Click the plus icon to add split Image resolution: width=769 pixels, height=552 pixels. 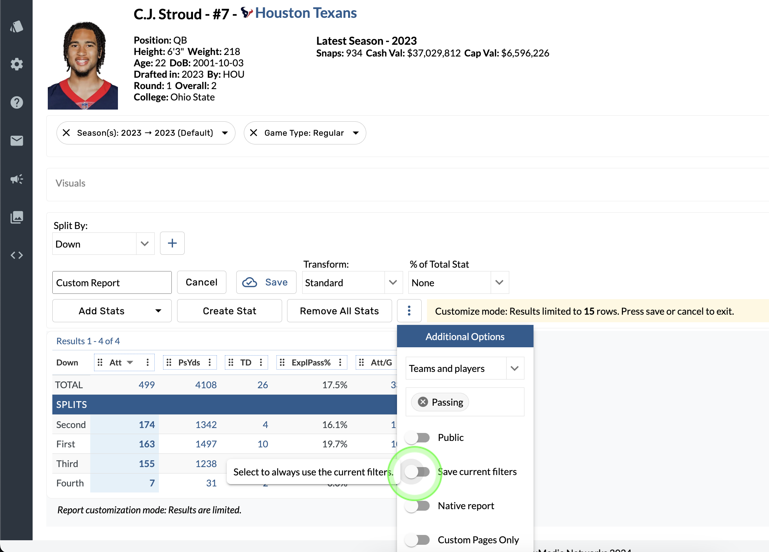pyautogui.click(x=172, y=243)
